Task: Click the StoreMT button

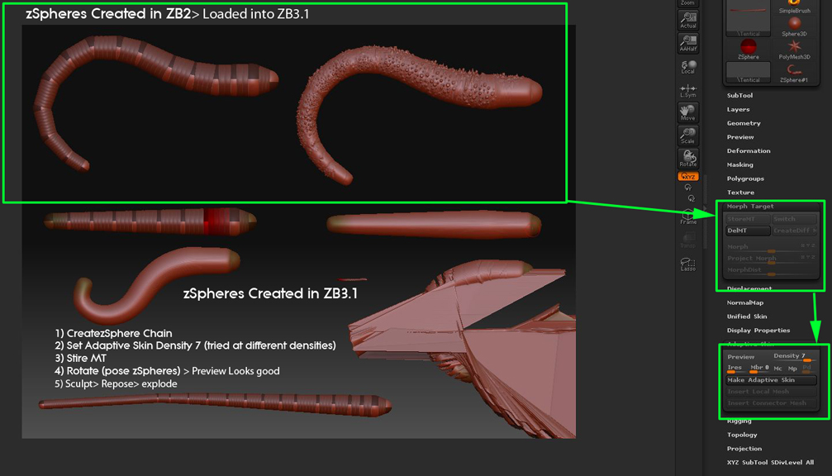Action: [x=749, y=219]
